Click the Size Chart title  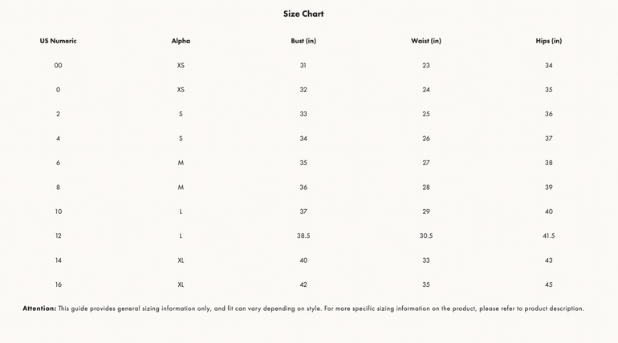point(303,14)
